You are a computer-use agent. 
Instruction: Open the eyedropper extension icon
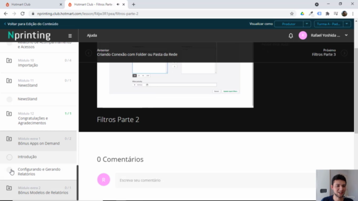(311, 13)
